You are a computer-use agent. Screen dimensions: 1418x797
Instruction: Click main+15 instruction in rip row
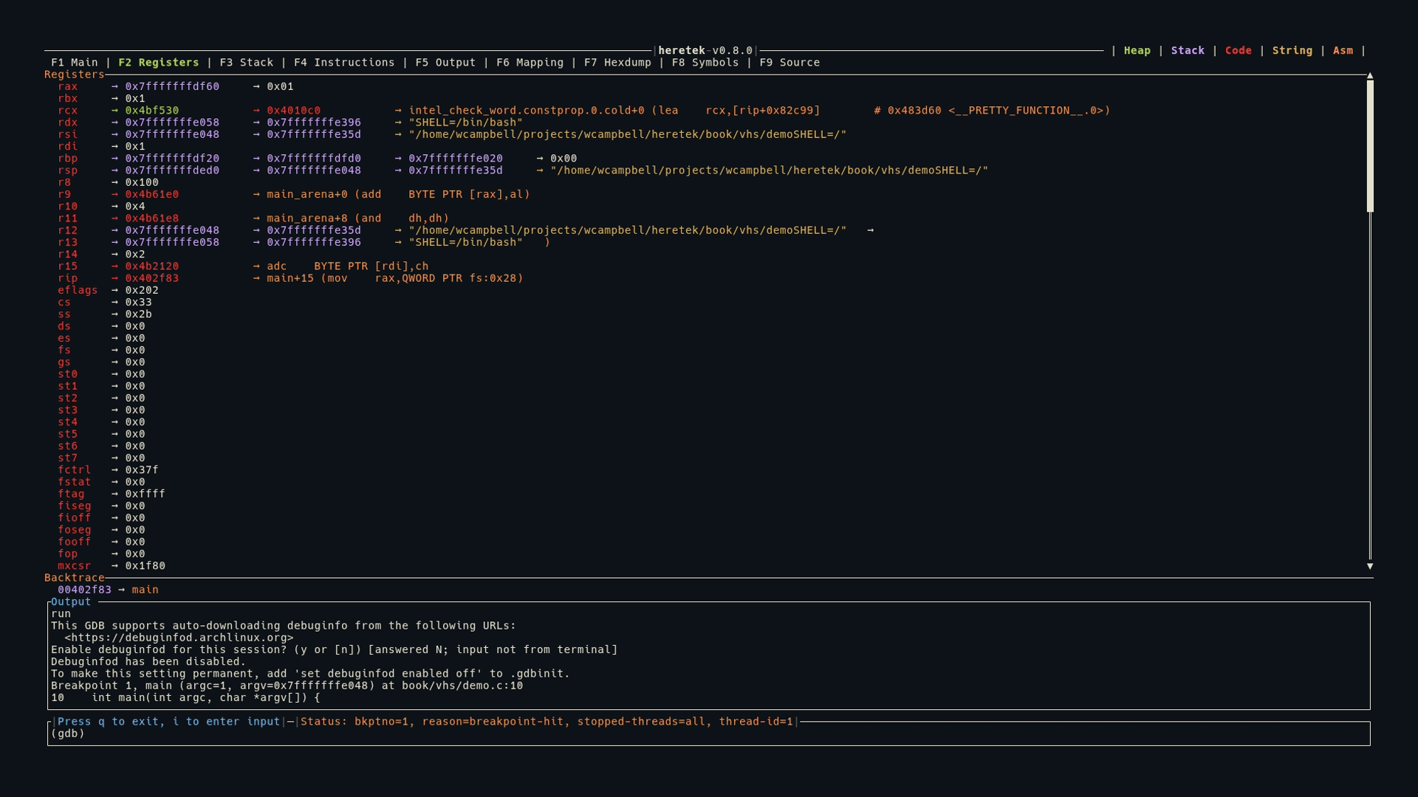click(395, 278)
